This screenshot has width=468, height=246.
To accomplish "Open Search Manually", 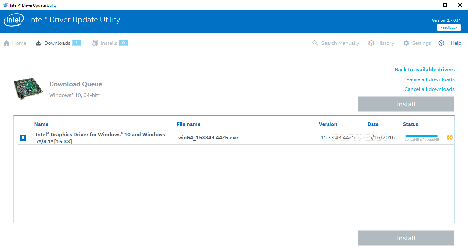I will click(x=340, y=43).
